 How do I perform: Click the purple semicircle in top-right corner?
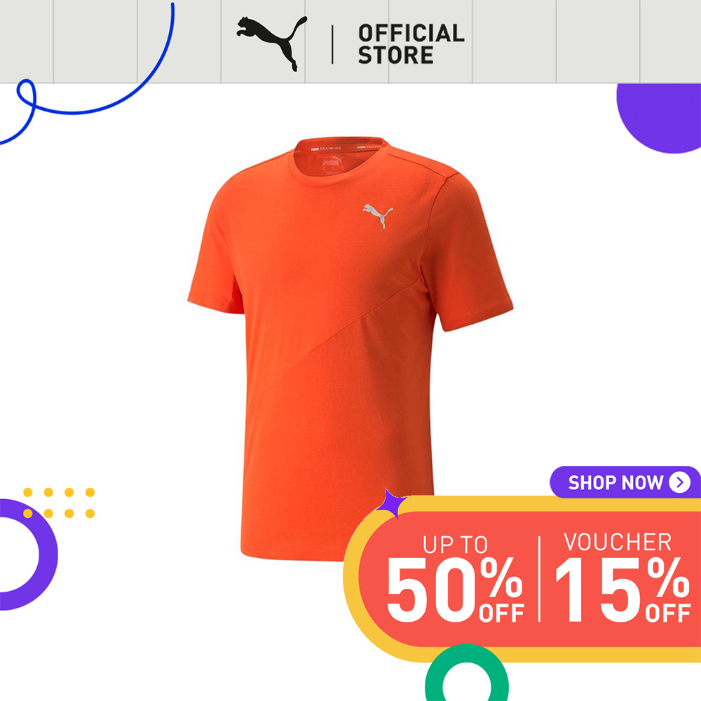pos(660,118)
